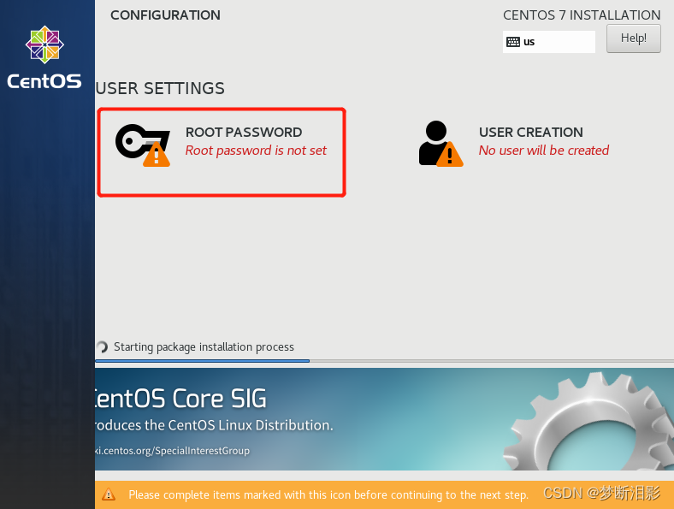This screenshot has width=674, height=509.
Task: Click the CONFIGURATION title text
Action: (165, 15)
